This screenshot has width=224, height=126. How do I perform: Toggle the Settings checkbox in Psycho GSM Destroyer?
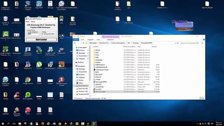click(42, 34)
